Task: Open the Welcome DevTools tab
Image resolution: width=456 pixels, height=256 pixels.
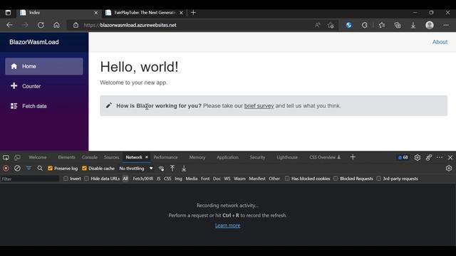Action: [38, 157]
